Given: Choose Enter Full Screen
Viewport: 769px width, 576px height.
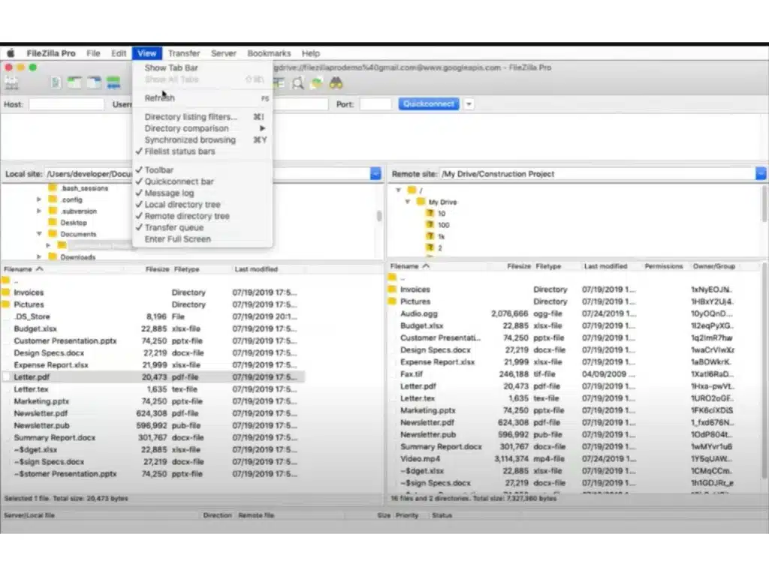Looking at the screenshot, I should (x=177, y=239).
